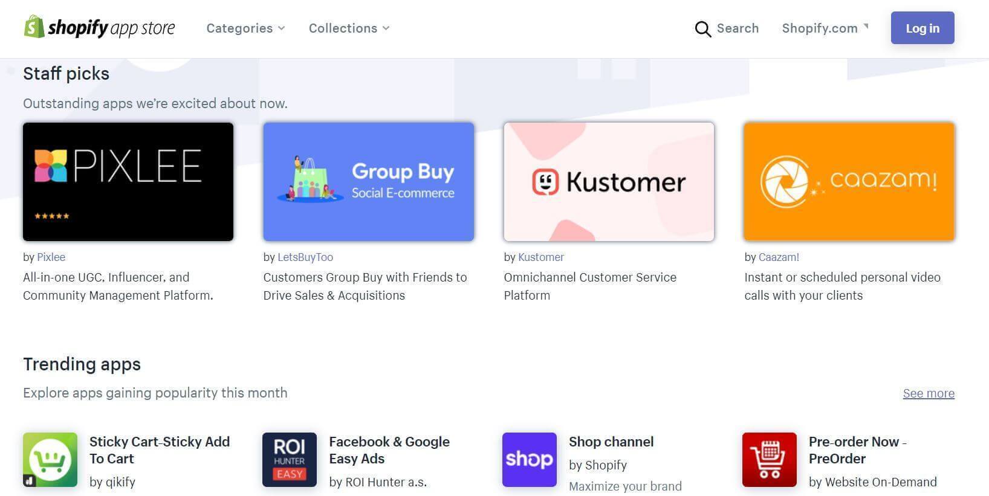
Task: Expand the Collections dropdown
Action: pos(349,28)
